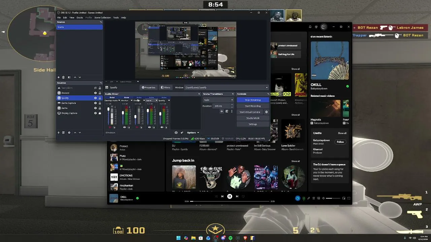This screenshot has height=242, width=431.
Task: Open the View menu in OBS
Action: click(x=72, y=17)
